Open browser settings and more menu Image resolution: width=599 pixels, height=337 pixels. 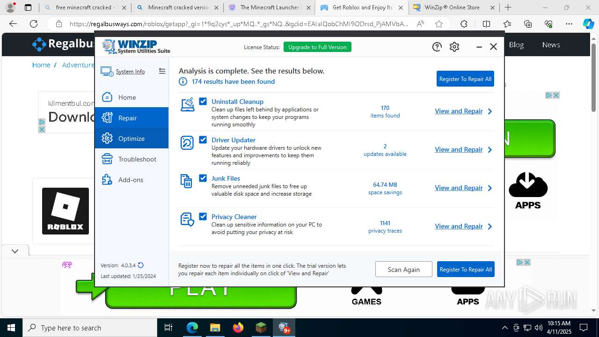pos(569,24)
